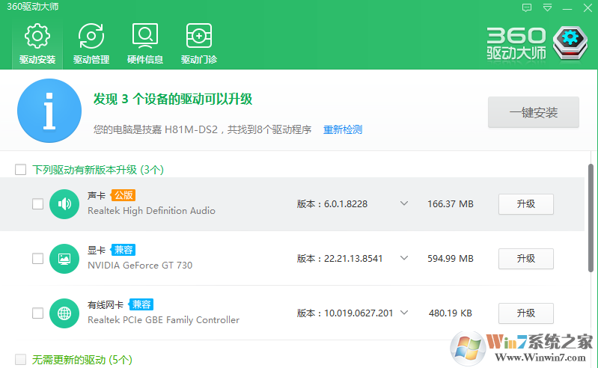The width and height of the screenshot is (598, 368).
Task: Click the large blue info icon
Action: point(49,111)
